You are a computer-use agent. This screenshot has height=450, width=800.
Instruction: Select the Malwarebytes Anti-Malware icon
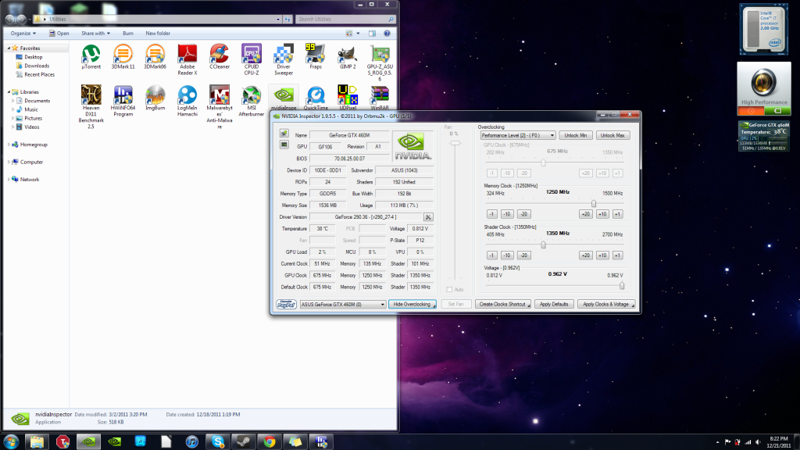[220, 106]
